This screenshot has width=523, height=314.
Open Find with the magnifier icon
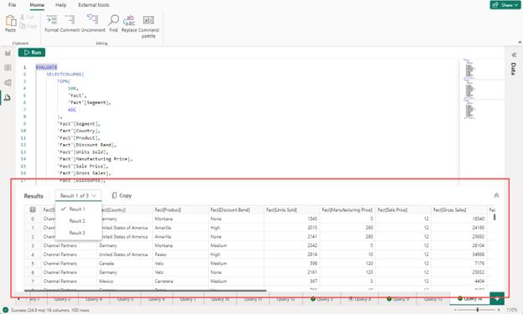113,23
